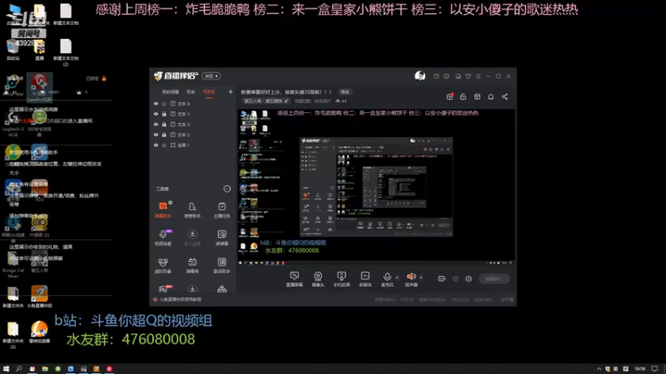
Task: Open the 虚拟形象 tool
Action: [163, 265]
